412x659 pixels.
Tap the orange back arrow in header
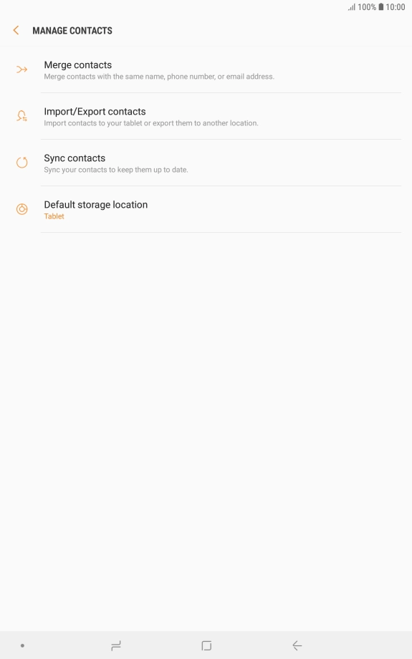tap(16, 30)
